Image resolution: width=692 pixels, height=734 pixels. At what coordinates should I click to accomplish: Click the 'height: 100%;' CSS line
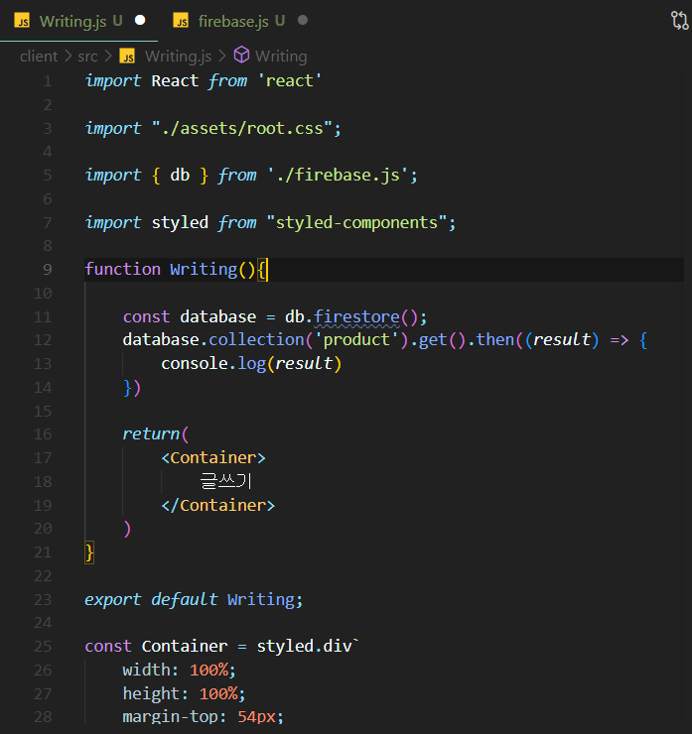184,693
